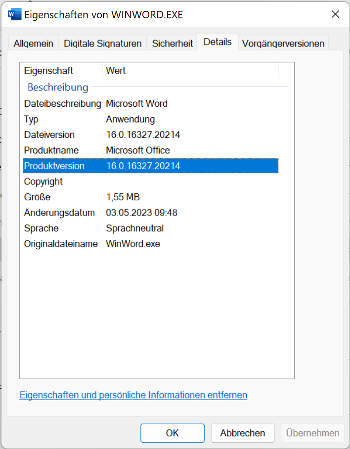Click the greyed-out Übernehmen button
The height and width of the screenshot is (449, 350).
pos(313,433)
